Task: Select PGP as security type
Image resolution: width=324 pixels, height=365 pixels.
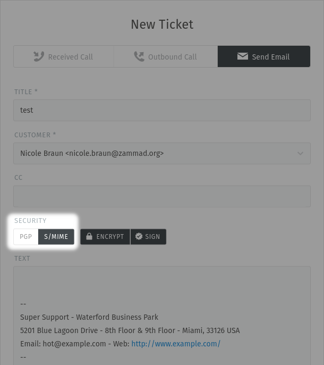Action: coord(26,237)
